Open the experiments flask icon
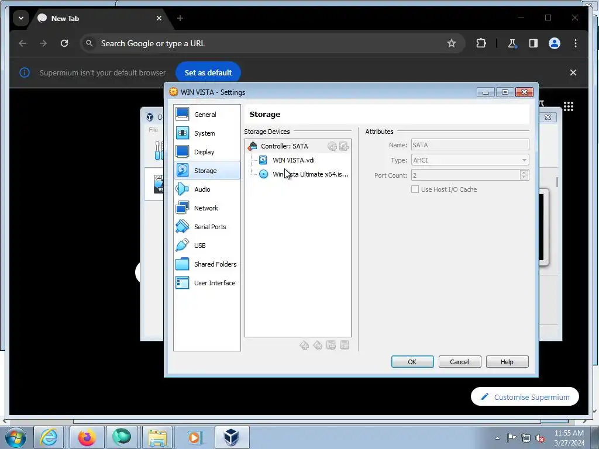 point(512,43)
